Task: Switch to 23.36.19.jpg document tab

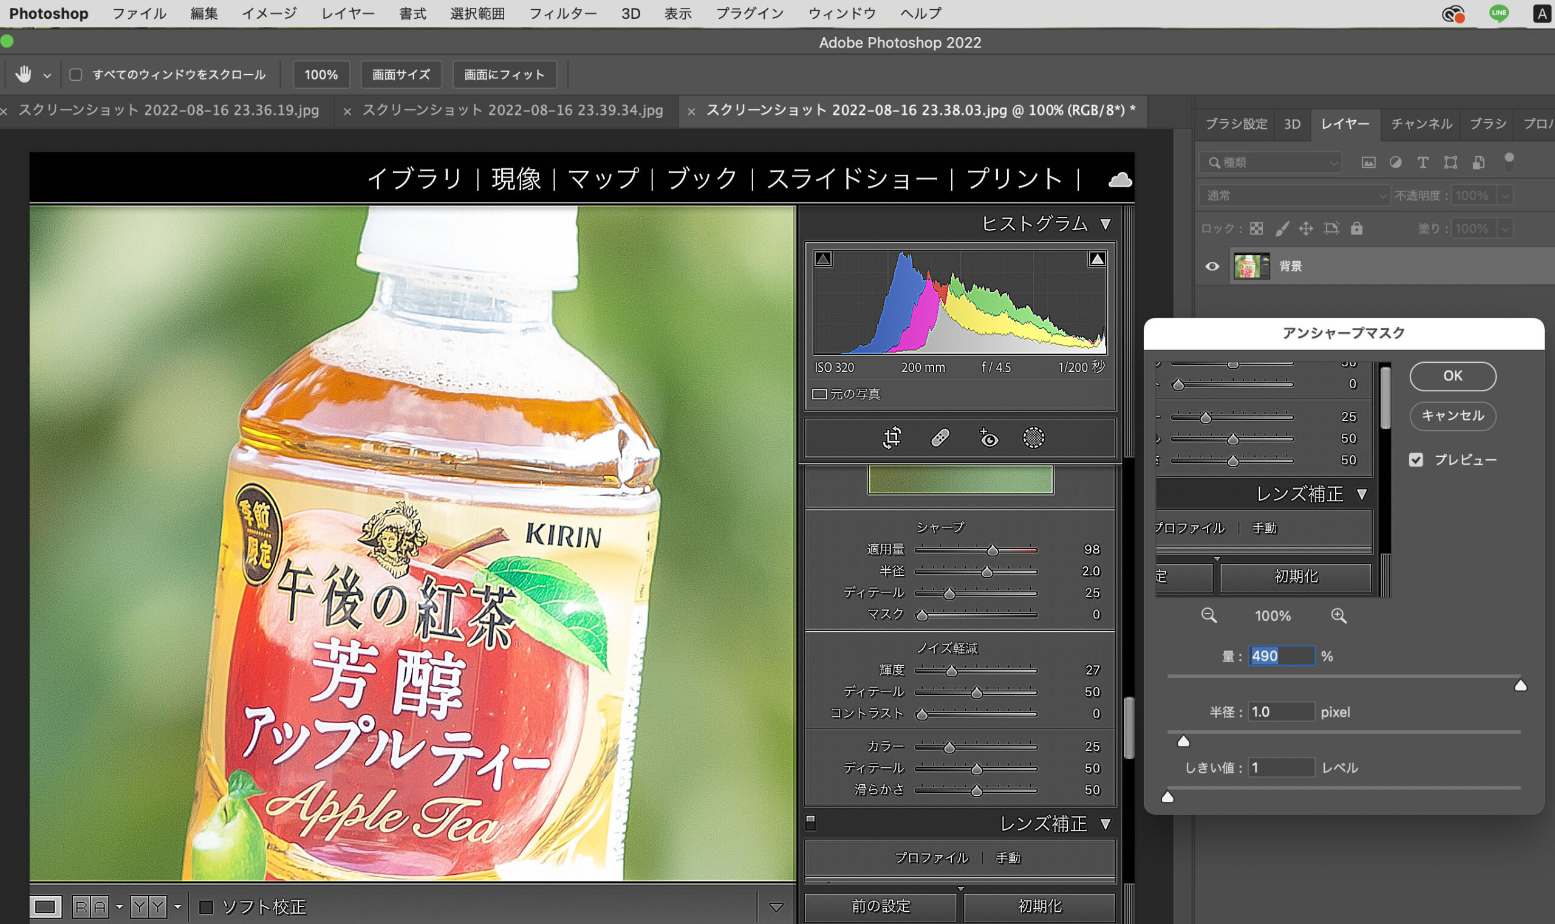Action: [x=168, y=110]
